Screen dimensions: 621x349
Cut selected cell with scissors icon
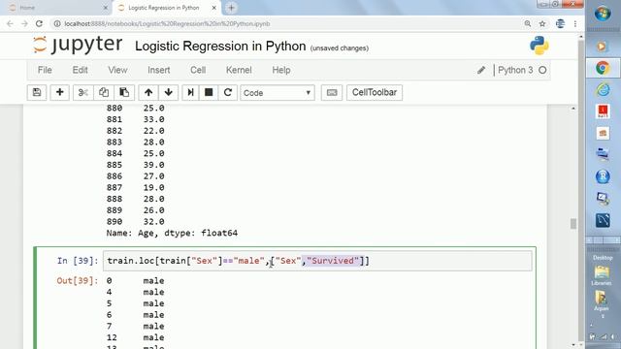tap(83, 93)
